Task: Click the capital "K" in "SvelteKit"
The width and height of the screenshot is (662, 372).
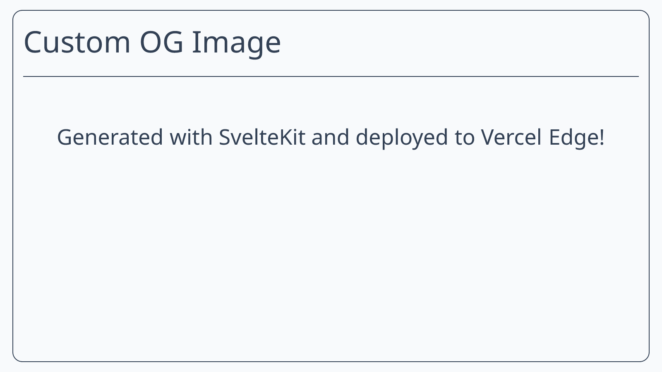Action: click(285, 137)
